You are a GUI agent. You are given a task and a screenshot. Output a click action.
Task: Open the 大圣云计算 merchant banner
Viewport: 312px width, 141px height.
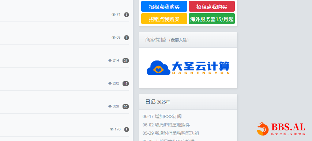pos(188,68)
